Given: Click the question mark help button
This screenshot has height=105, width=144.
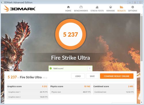Looking at the screenshot, I should 90,68.
